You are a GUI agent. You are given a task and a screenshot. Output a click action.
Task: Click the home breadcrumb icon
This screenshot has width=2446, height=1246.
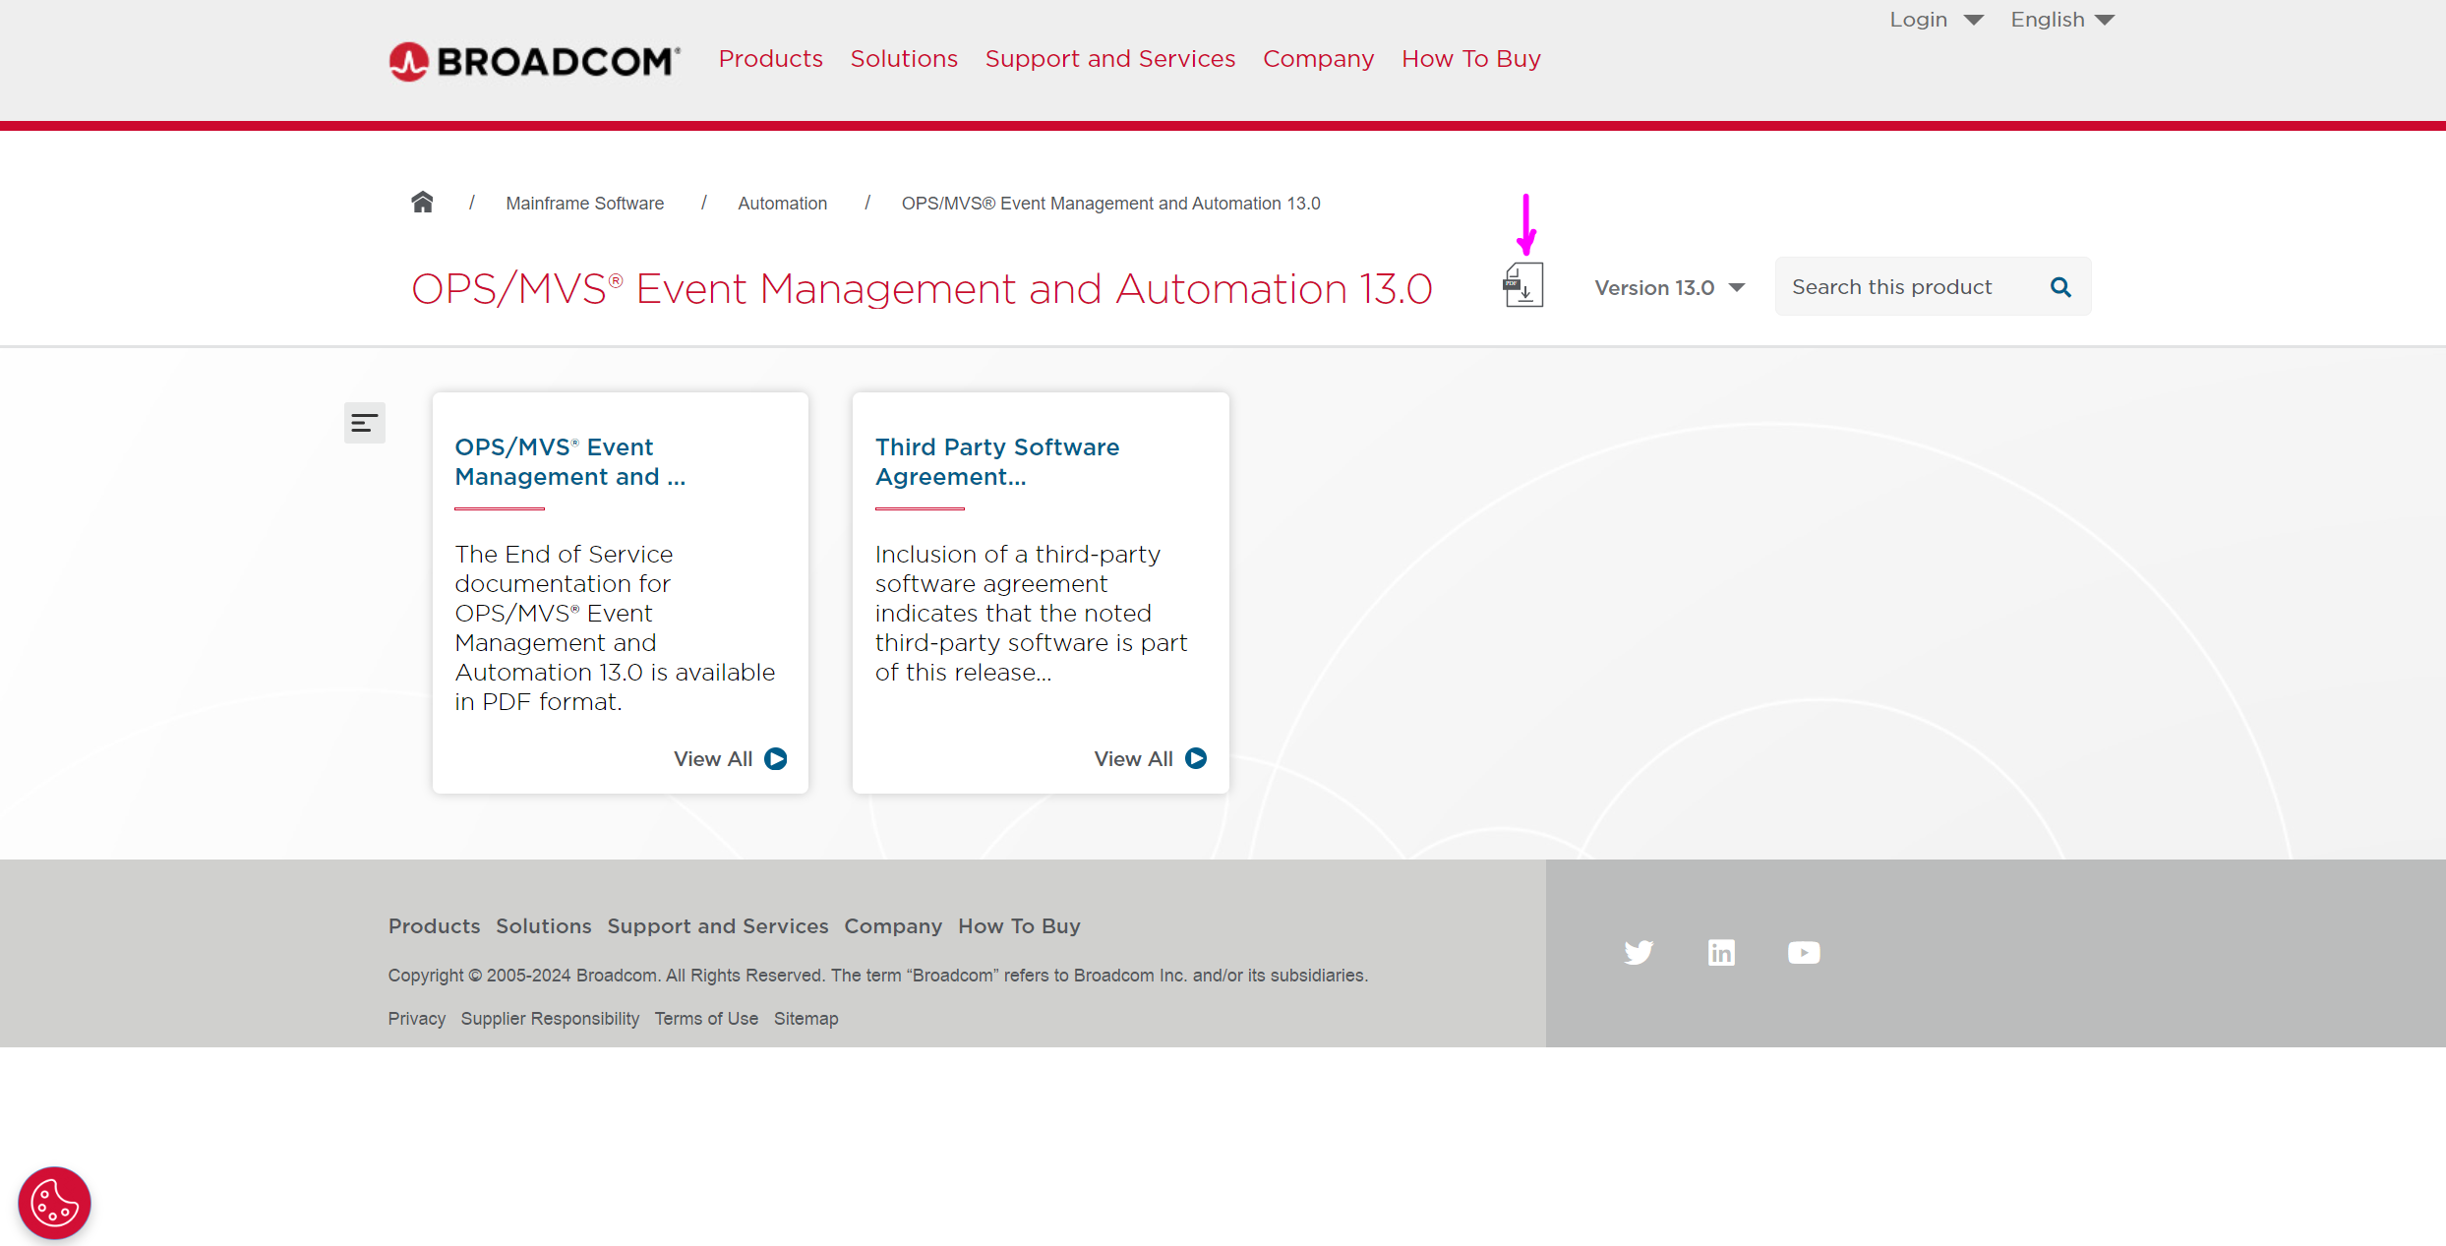[422, 203]
